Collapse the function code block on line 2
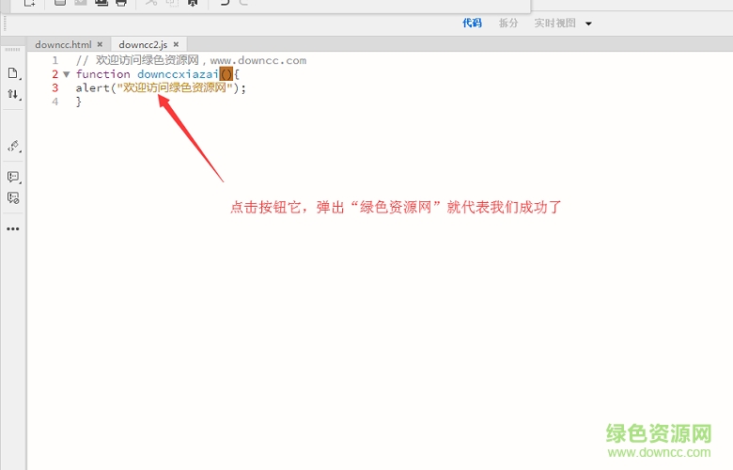733x470 pixels. click(66, 73)
